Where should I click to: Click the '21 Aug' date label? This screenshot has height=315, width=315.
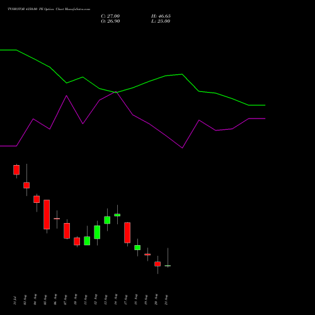(166, 299)
